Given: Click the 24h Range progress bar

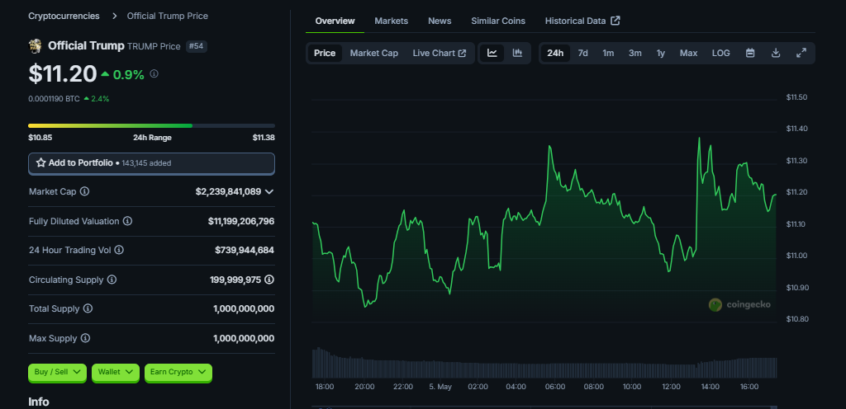Looking at the screenshot, I should (x=152, y=126).
